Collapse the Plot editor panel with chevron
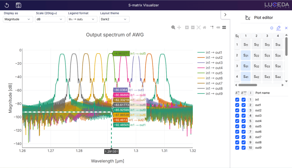 225,15
